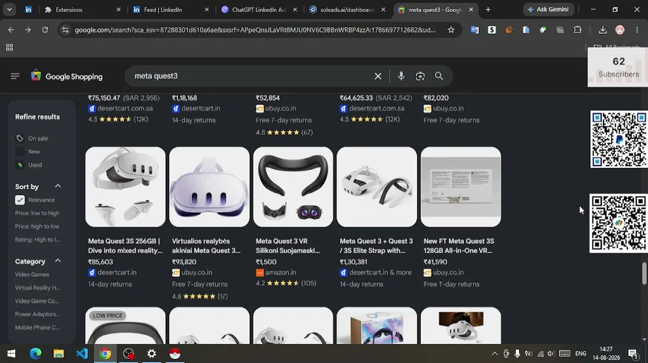Collapse the Sort by section
The height and width of the screenshot is (363, 648).
(x=58, y=187)
